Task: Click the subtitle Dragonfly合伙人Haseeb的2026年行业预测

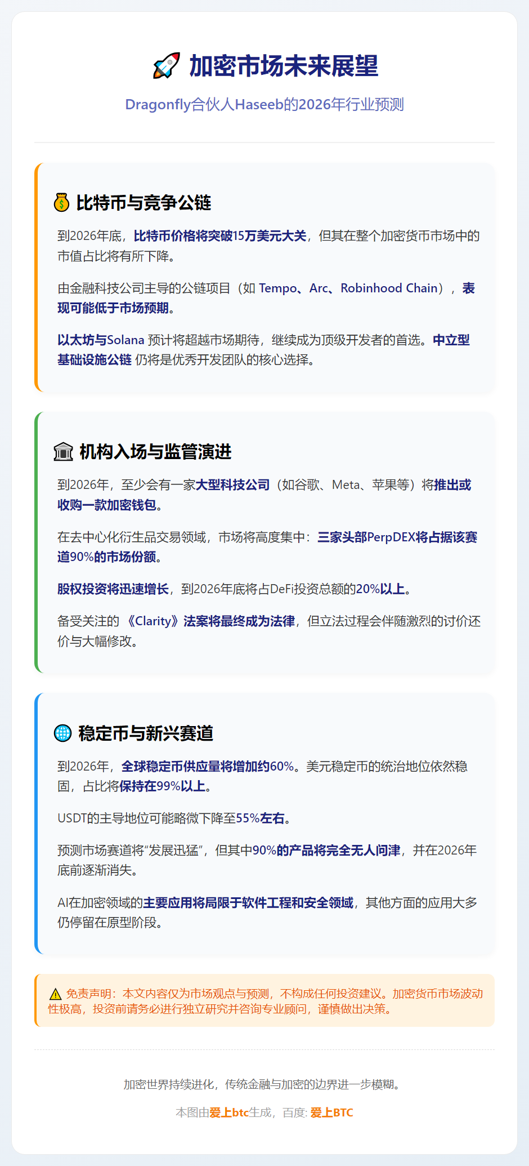Action: [x=264, y=105]
